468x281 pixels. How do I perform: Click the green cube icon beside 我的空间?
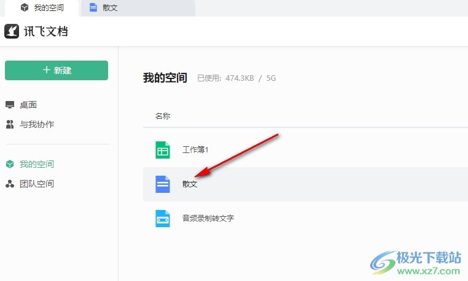pyautogui.click(x=10, y=164)
